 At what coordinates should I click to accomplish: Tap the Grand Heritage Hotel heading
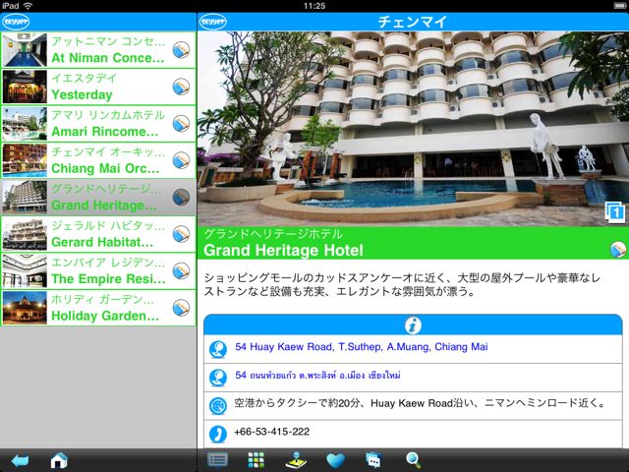(283, 251)
